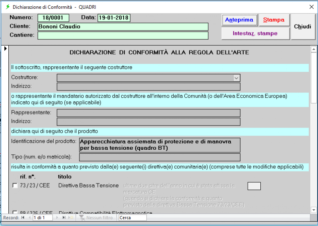Create new blank record icon
The image size is (318, 226).
(71, 218)
